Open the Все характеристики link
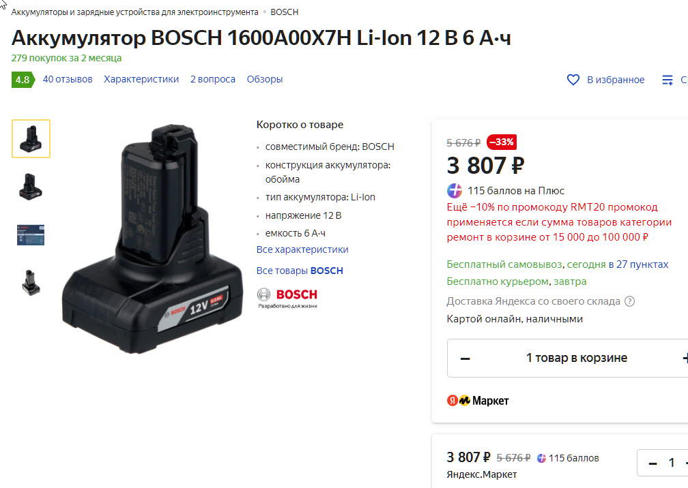688x488 pixels. [302, 249]
